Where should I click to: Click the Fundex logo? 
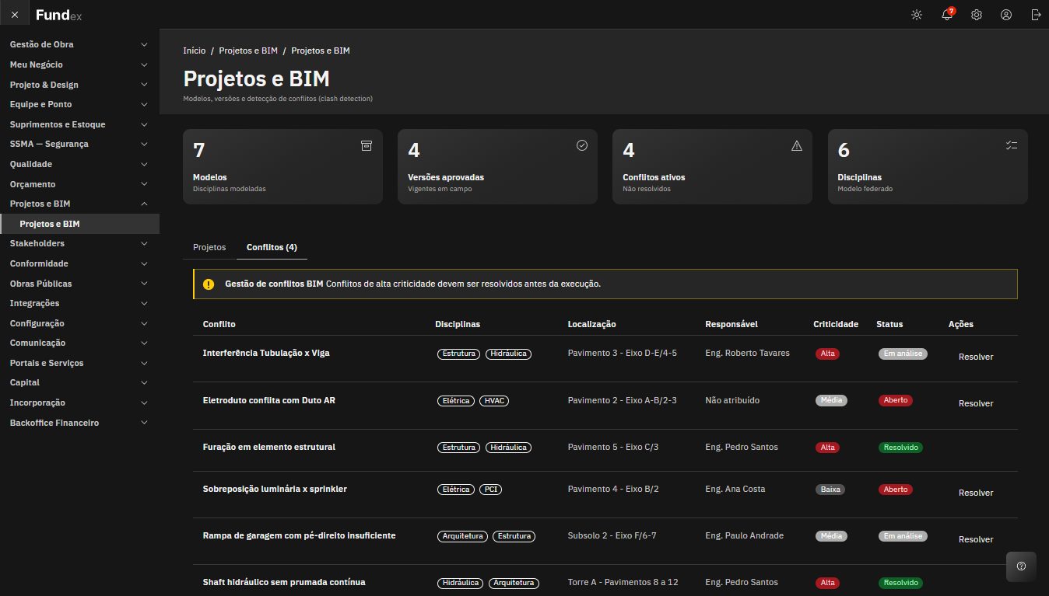coord(58,15)
